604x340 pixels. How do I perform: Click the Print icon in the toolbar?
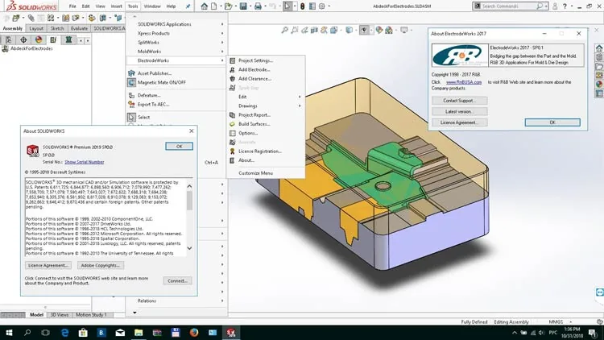pos(258,6)
